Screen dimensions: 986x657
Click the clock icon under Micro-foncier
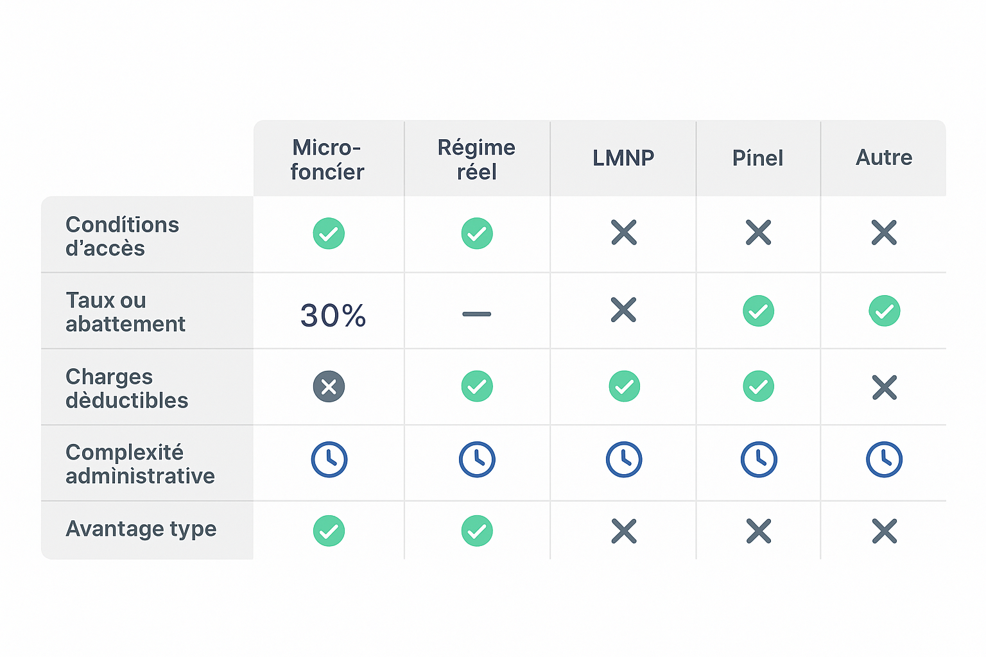pyautogui.click(x=329, y=459)
